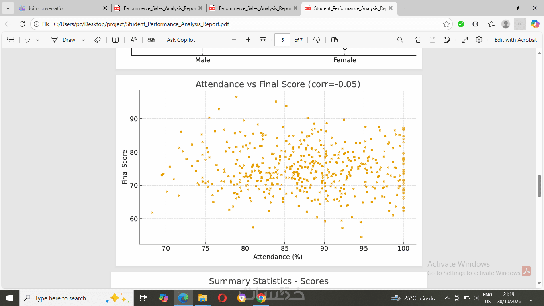Click Ask Copilot in the PDF toolbar
This screenshot has height=306, width=544.
tap(181, 40)
